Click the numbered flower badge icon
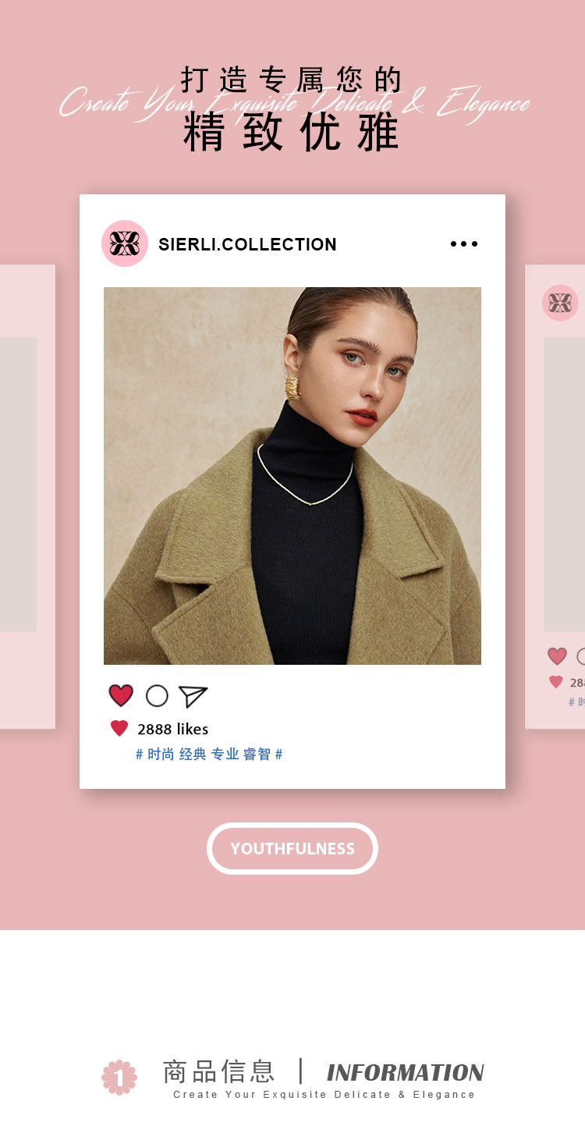Screen dimensions: 585x1140 tap(119, 1078)
